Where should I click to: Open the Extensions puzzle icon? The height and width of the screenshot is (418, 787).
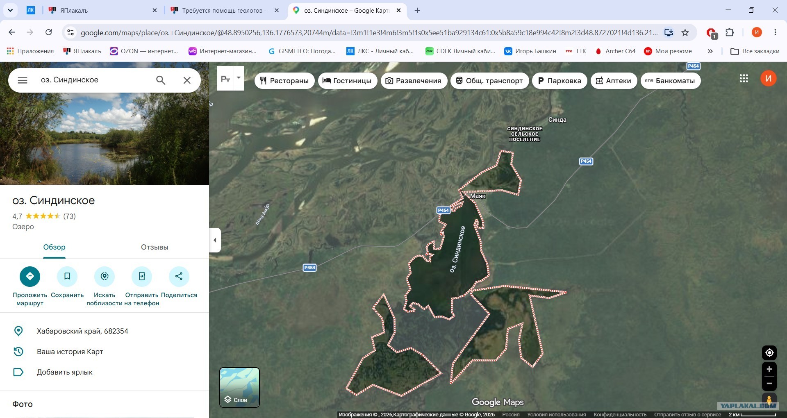730,32
